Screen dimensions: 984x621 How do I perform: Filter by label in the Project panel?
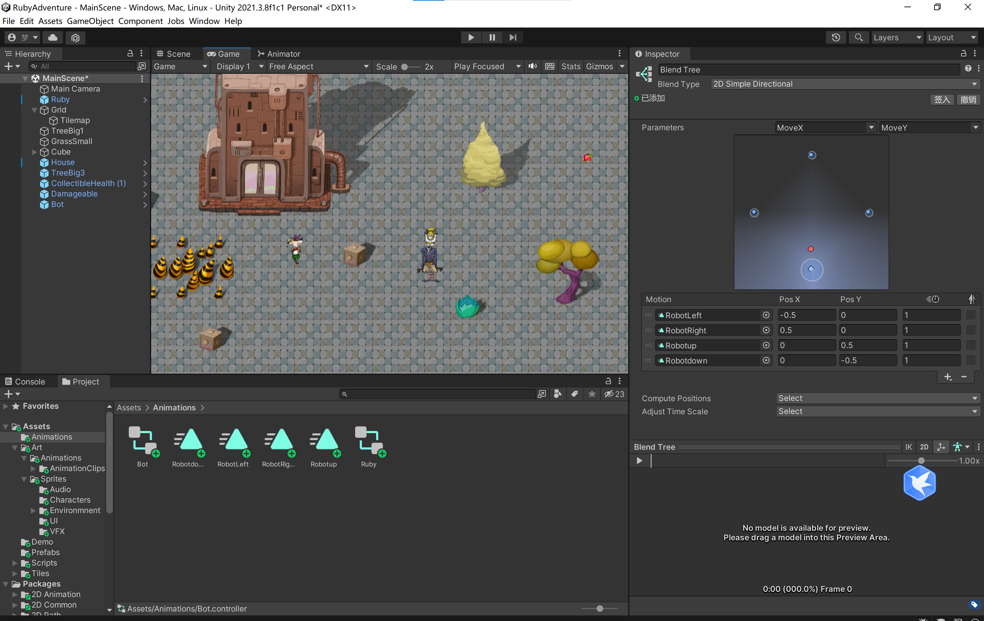pyautogui.click(x=575, y=394)
